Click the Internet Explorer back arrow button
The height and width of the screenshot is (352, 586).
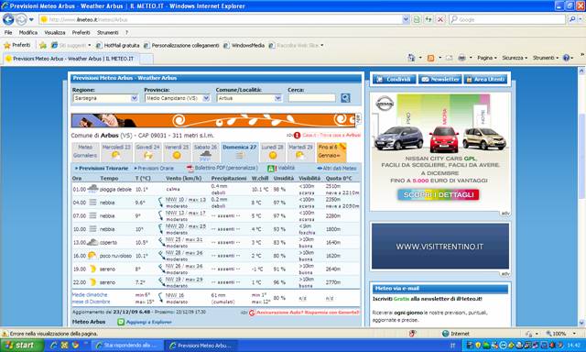coord(8,19)
